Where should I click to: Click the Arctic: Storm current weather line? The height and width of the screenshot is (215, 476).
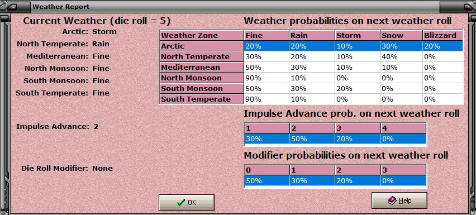tap(89, 31)
